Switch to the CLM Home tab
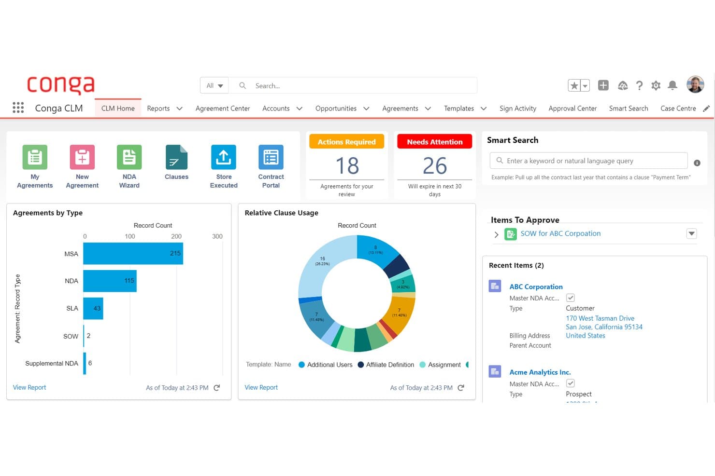Viewport: 715px width, 476px height. [118, 109]
